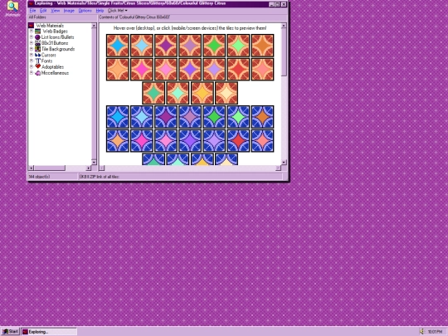Click the 144 object(s) status text
The height and width of the screenshot is (336, 448).
(40, 177)
